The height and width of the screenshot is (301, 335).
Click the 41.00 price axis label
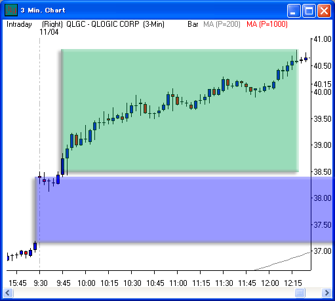[x=323, y=39]
